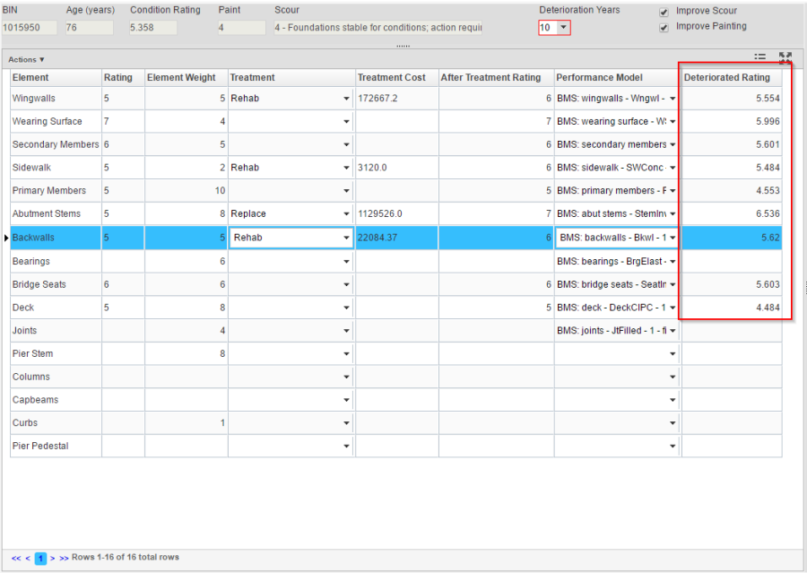Image resolution: width=807 pixels, height=573 pixels.
Task: Select the Primary Members row
Action: [49, 191]
